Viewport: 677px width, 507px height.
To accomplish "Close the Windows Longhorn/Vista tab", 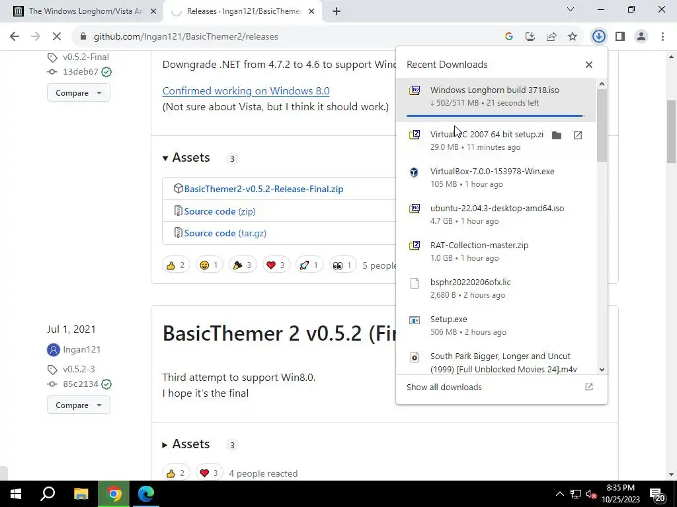I will [153, 12].
